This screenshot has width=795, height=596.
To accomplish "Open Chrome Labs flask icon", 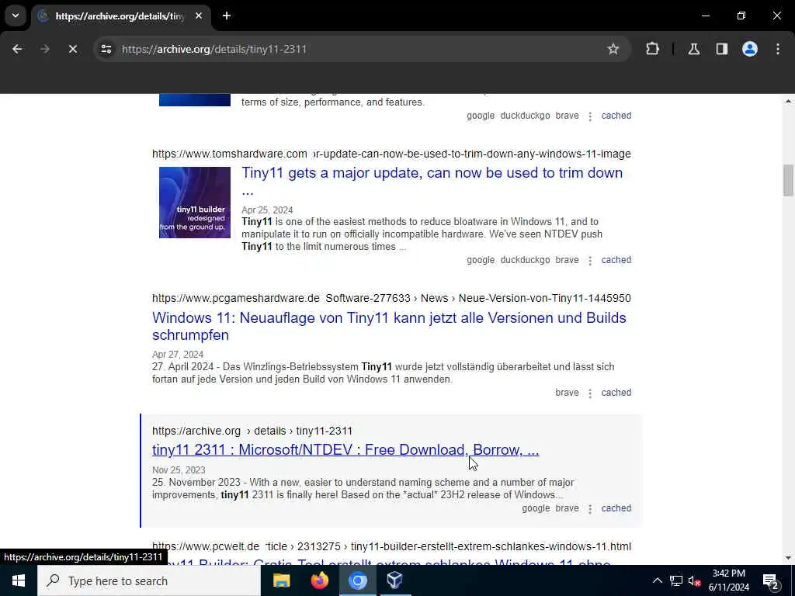I will tap(694, 49).
